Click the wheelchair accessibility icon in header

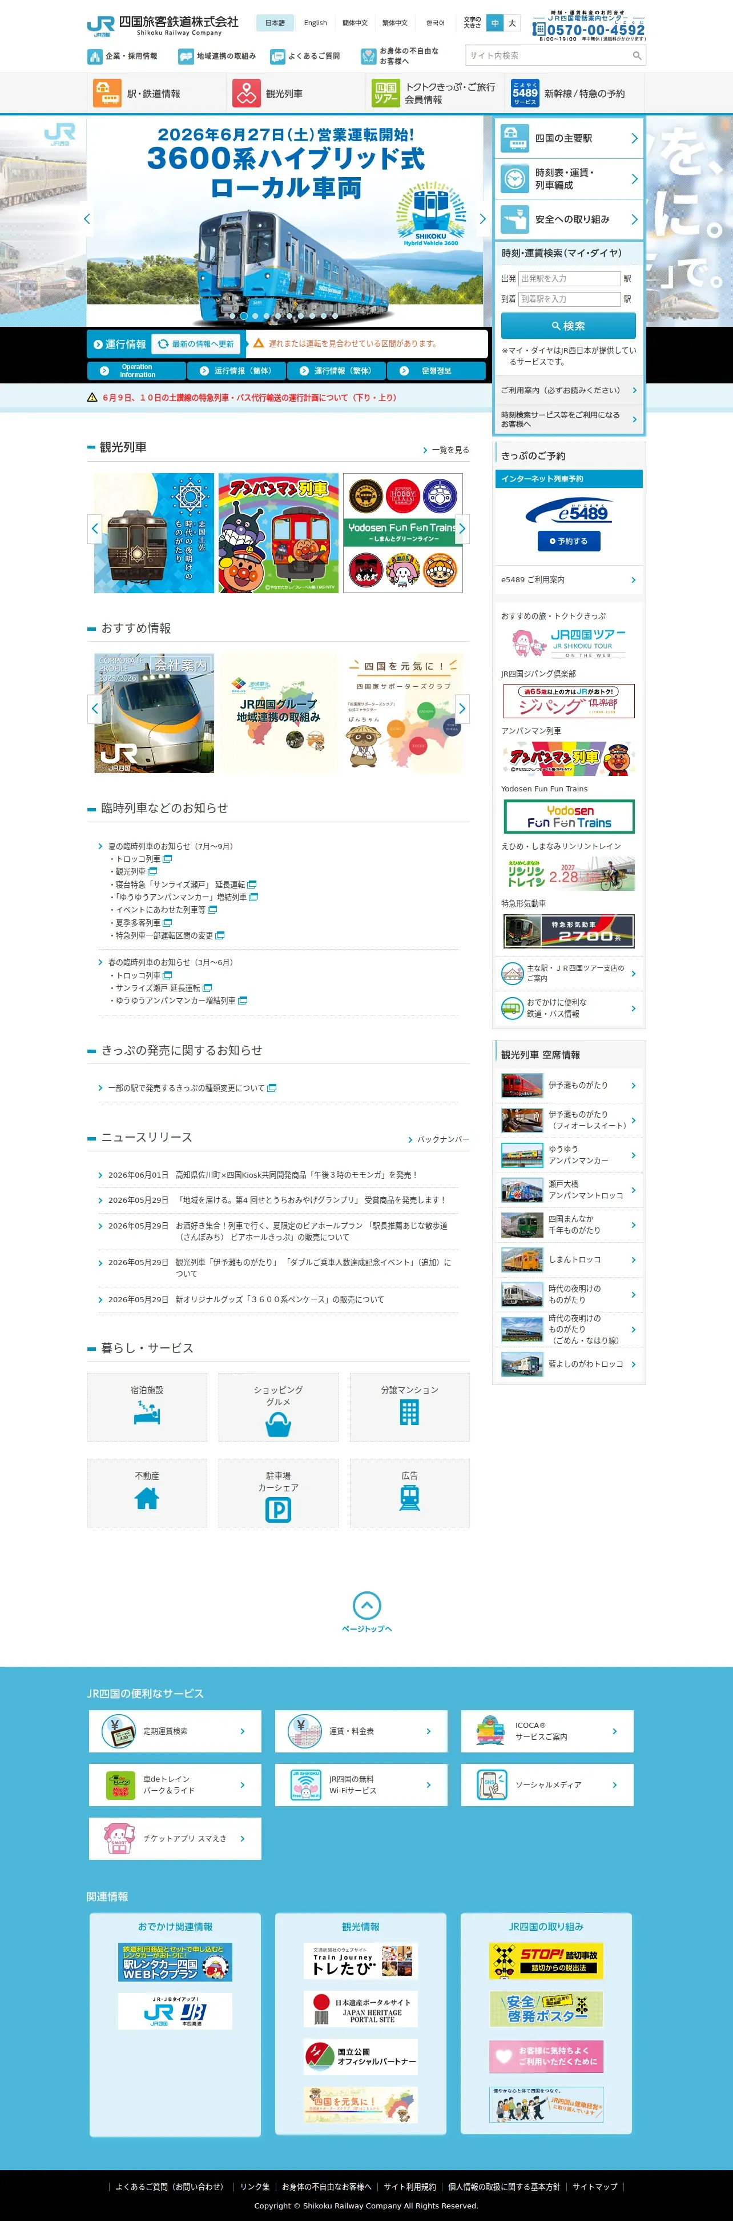(369, 57)
